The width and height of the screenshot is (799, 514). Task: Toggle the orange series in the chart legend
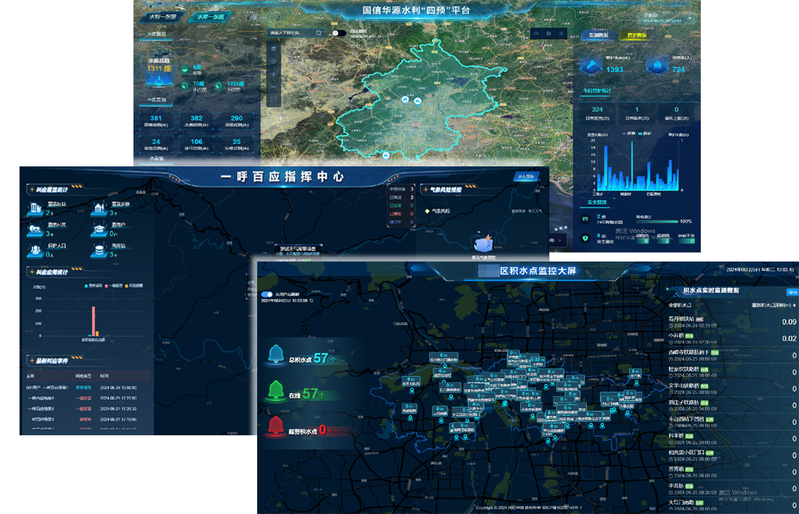(134, 285)
